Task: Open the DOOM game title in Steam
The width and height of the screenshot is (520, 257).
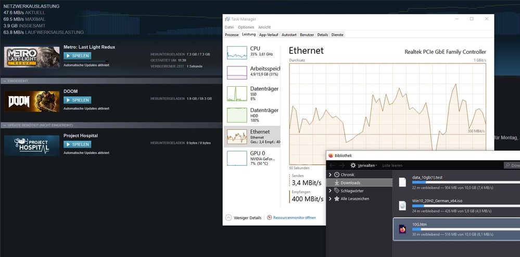Action: [71, 91]
